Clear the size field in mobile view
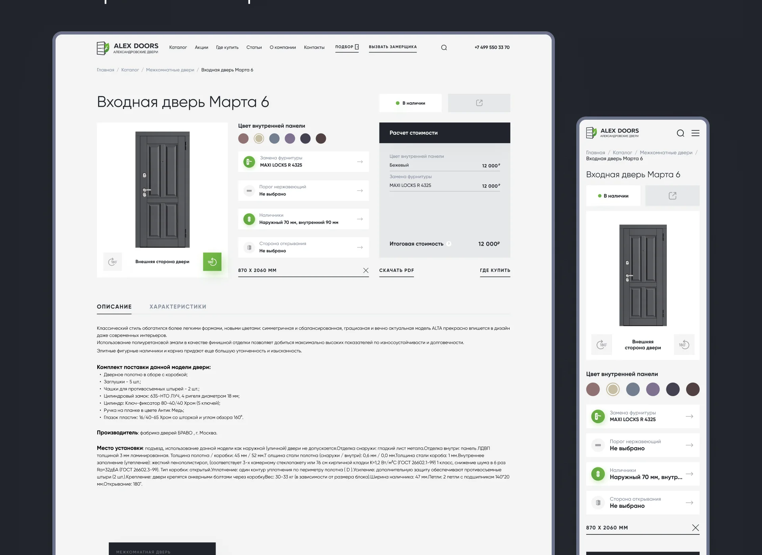Image resolution: width=762 pixels, height=555 pixels. (x=695, y=528)
